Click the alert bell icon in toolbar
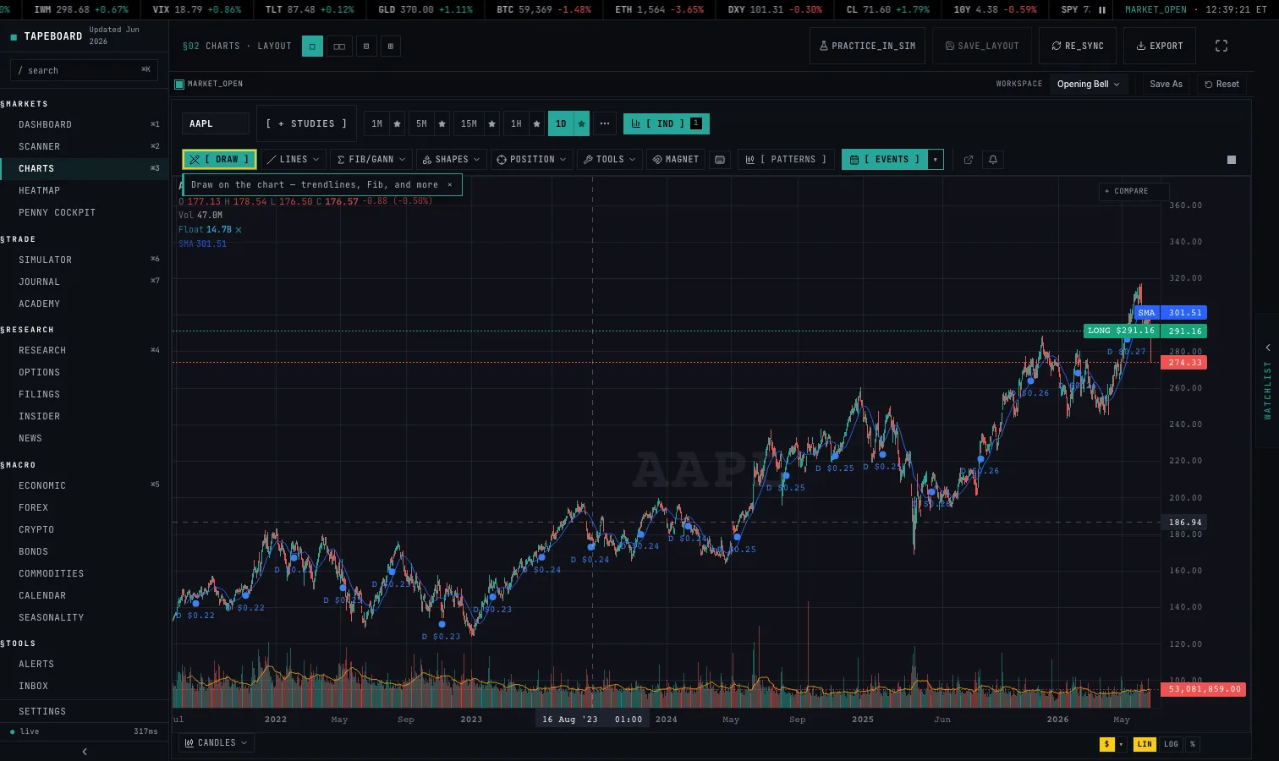The width and height of the screenshot is (1279, 761). click(x=993, y=159)
